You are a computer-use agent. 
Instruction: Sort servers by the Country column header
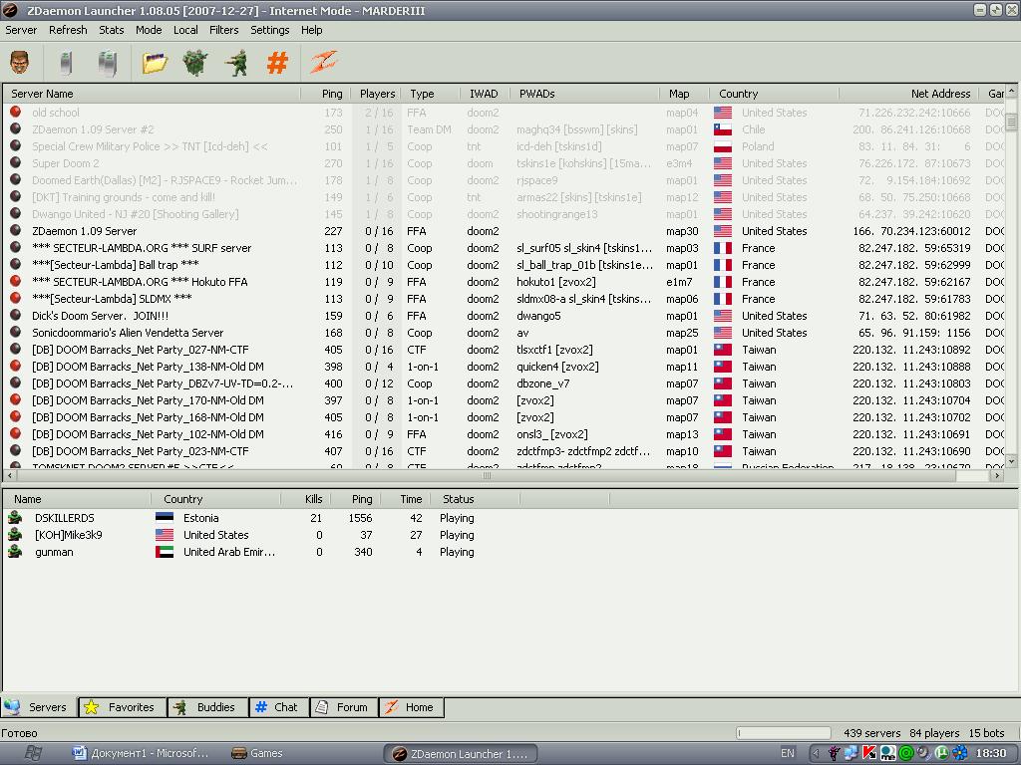(739, 94)
